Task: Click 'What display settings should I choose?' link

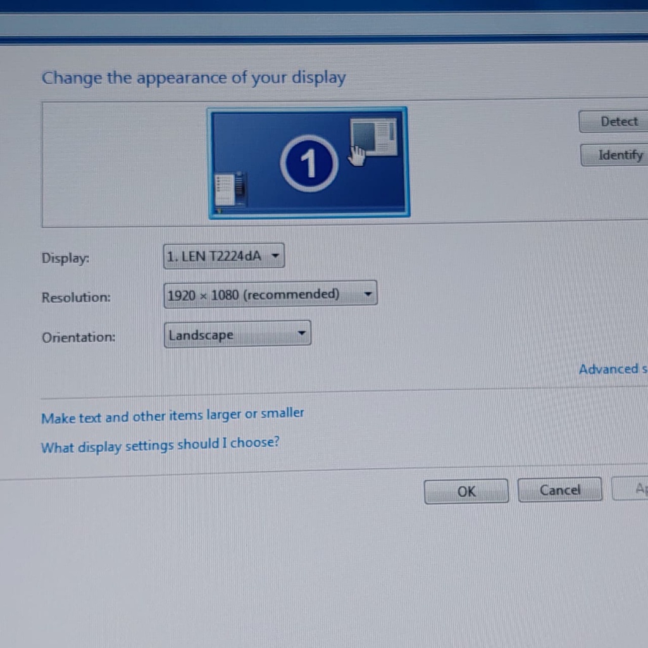Action: tap(159, 445)
